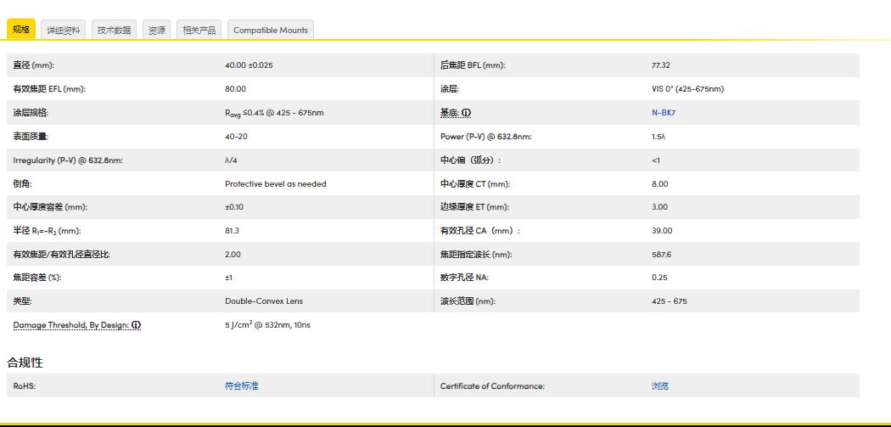This screenshot has width=891, height=427.
Task: Click the info icon next to 基底
Action: 467,113
